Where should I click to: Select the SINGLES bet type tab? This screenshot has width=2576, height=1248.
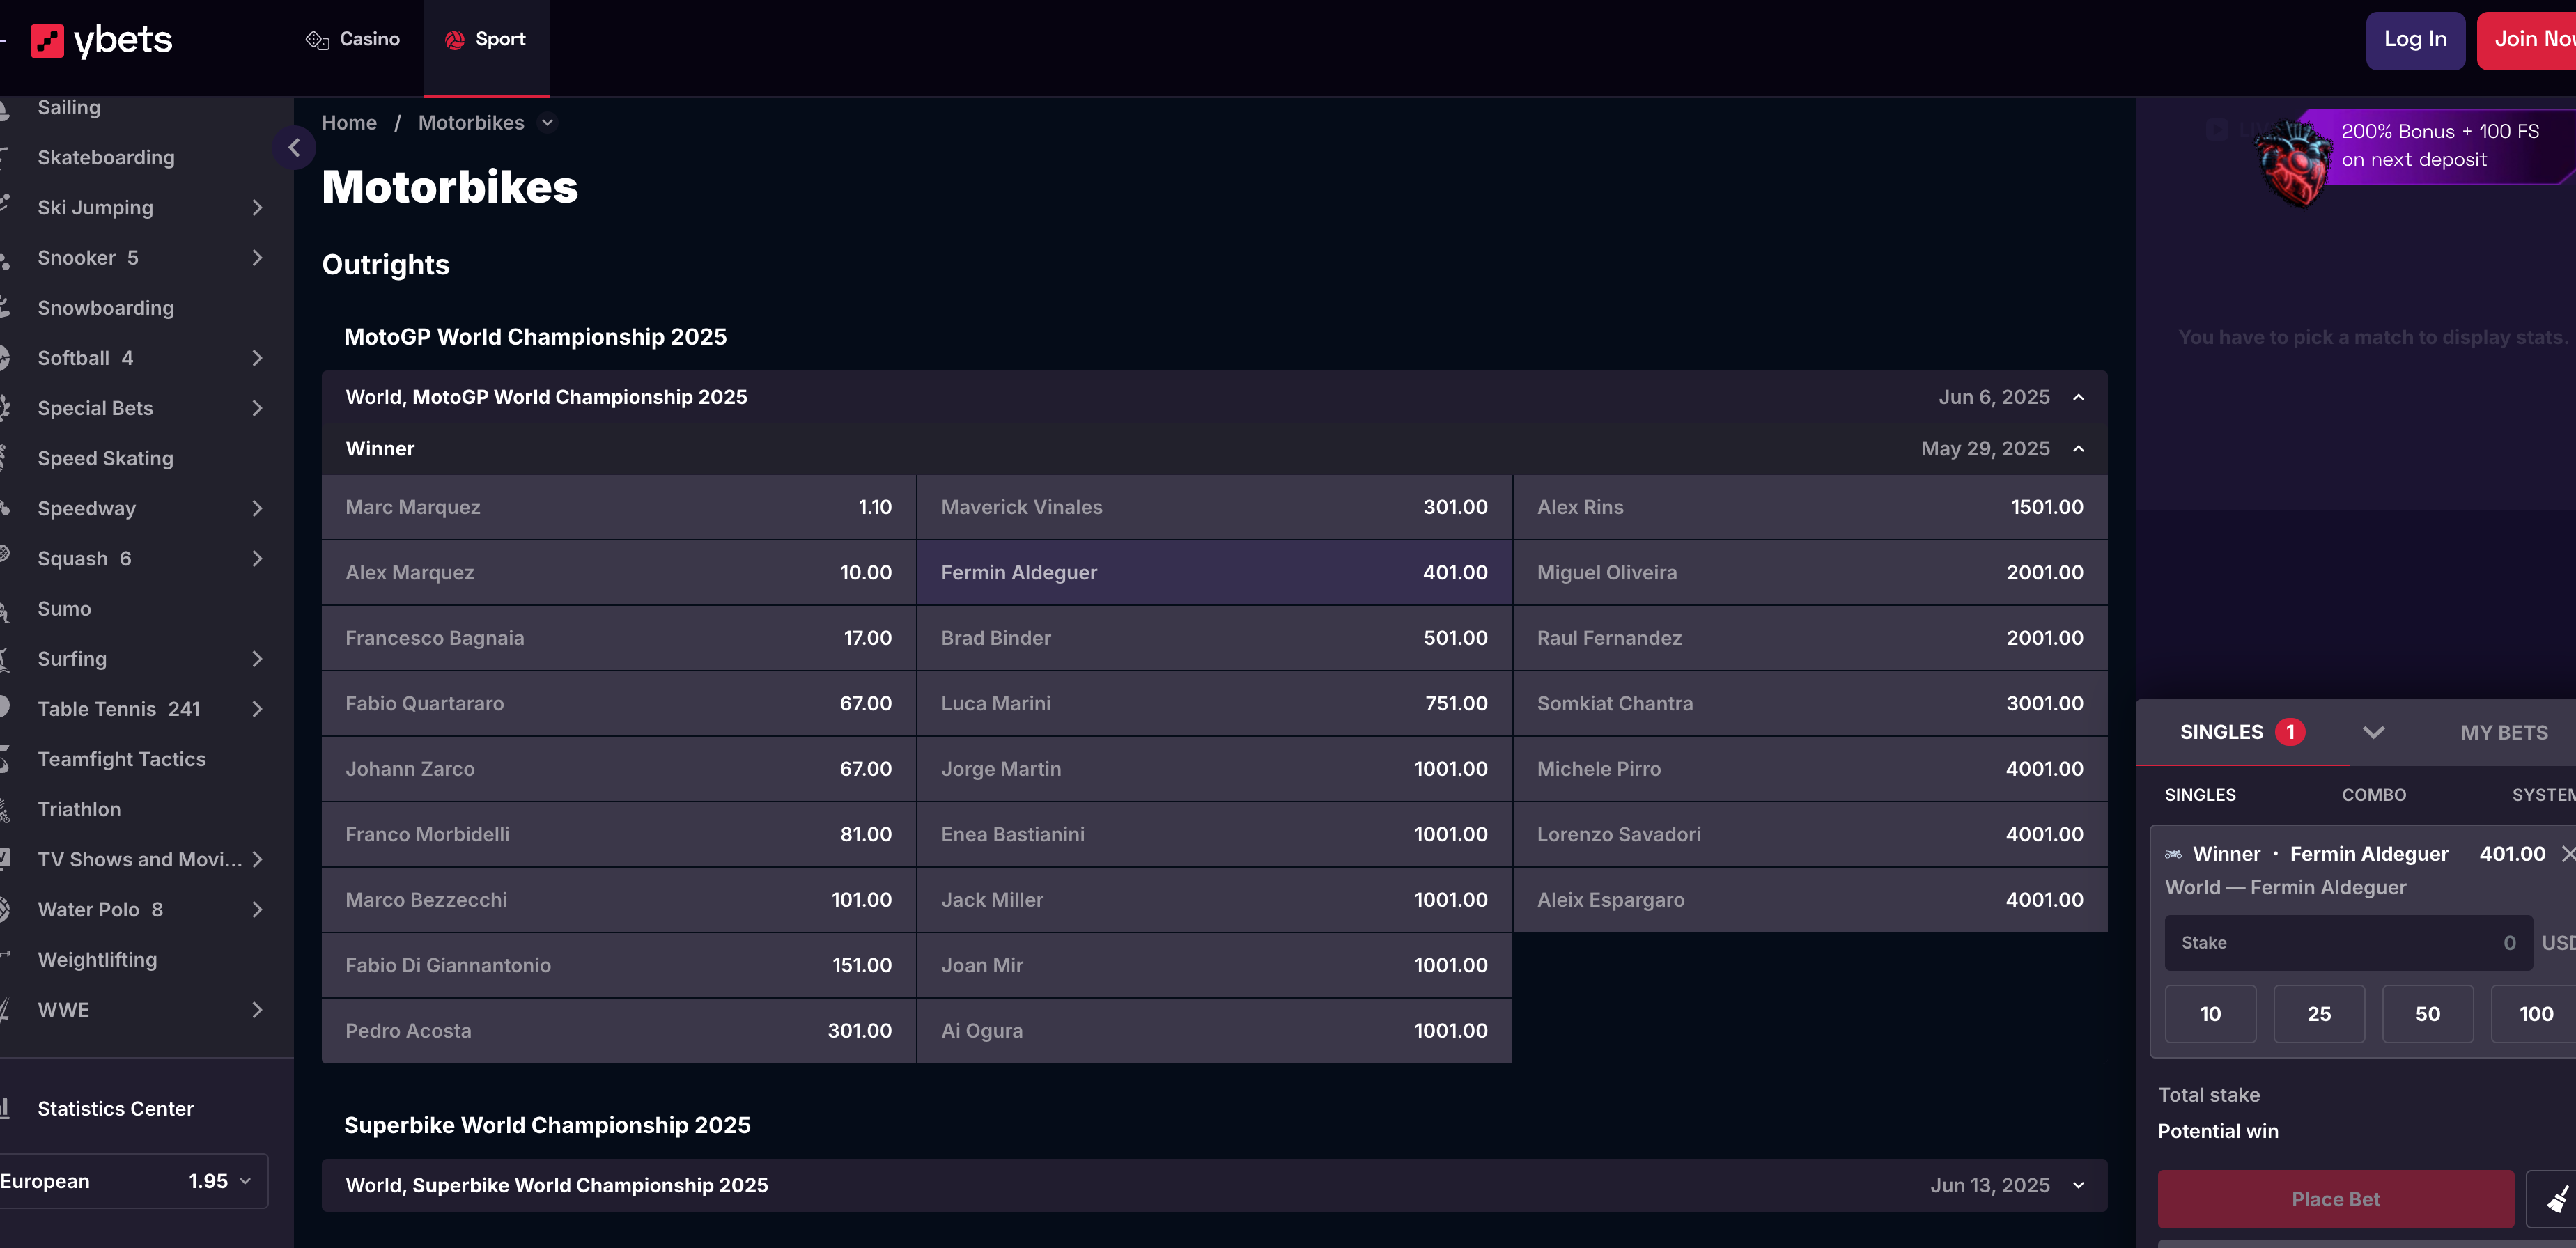pyautogui.click(x=2200, y=795)
